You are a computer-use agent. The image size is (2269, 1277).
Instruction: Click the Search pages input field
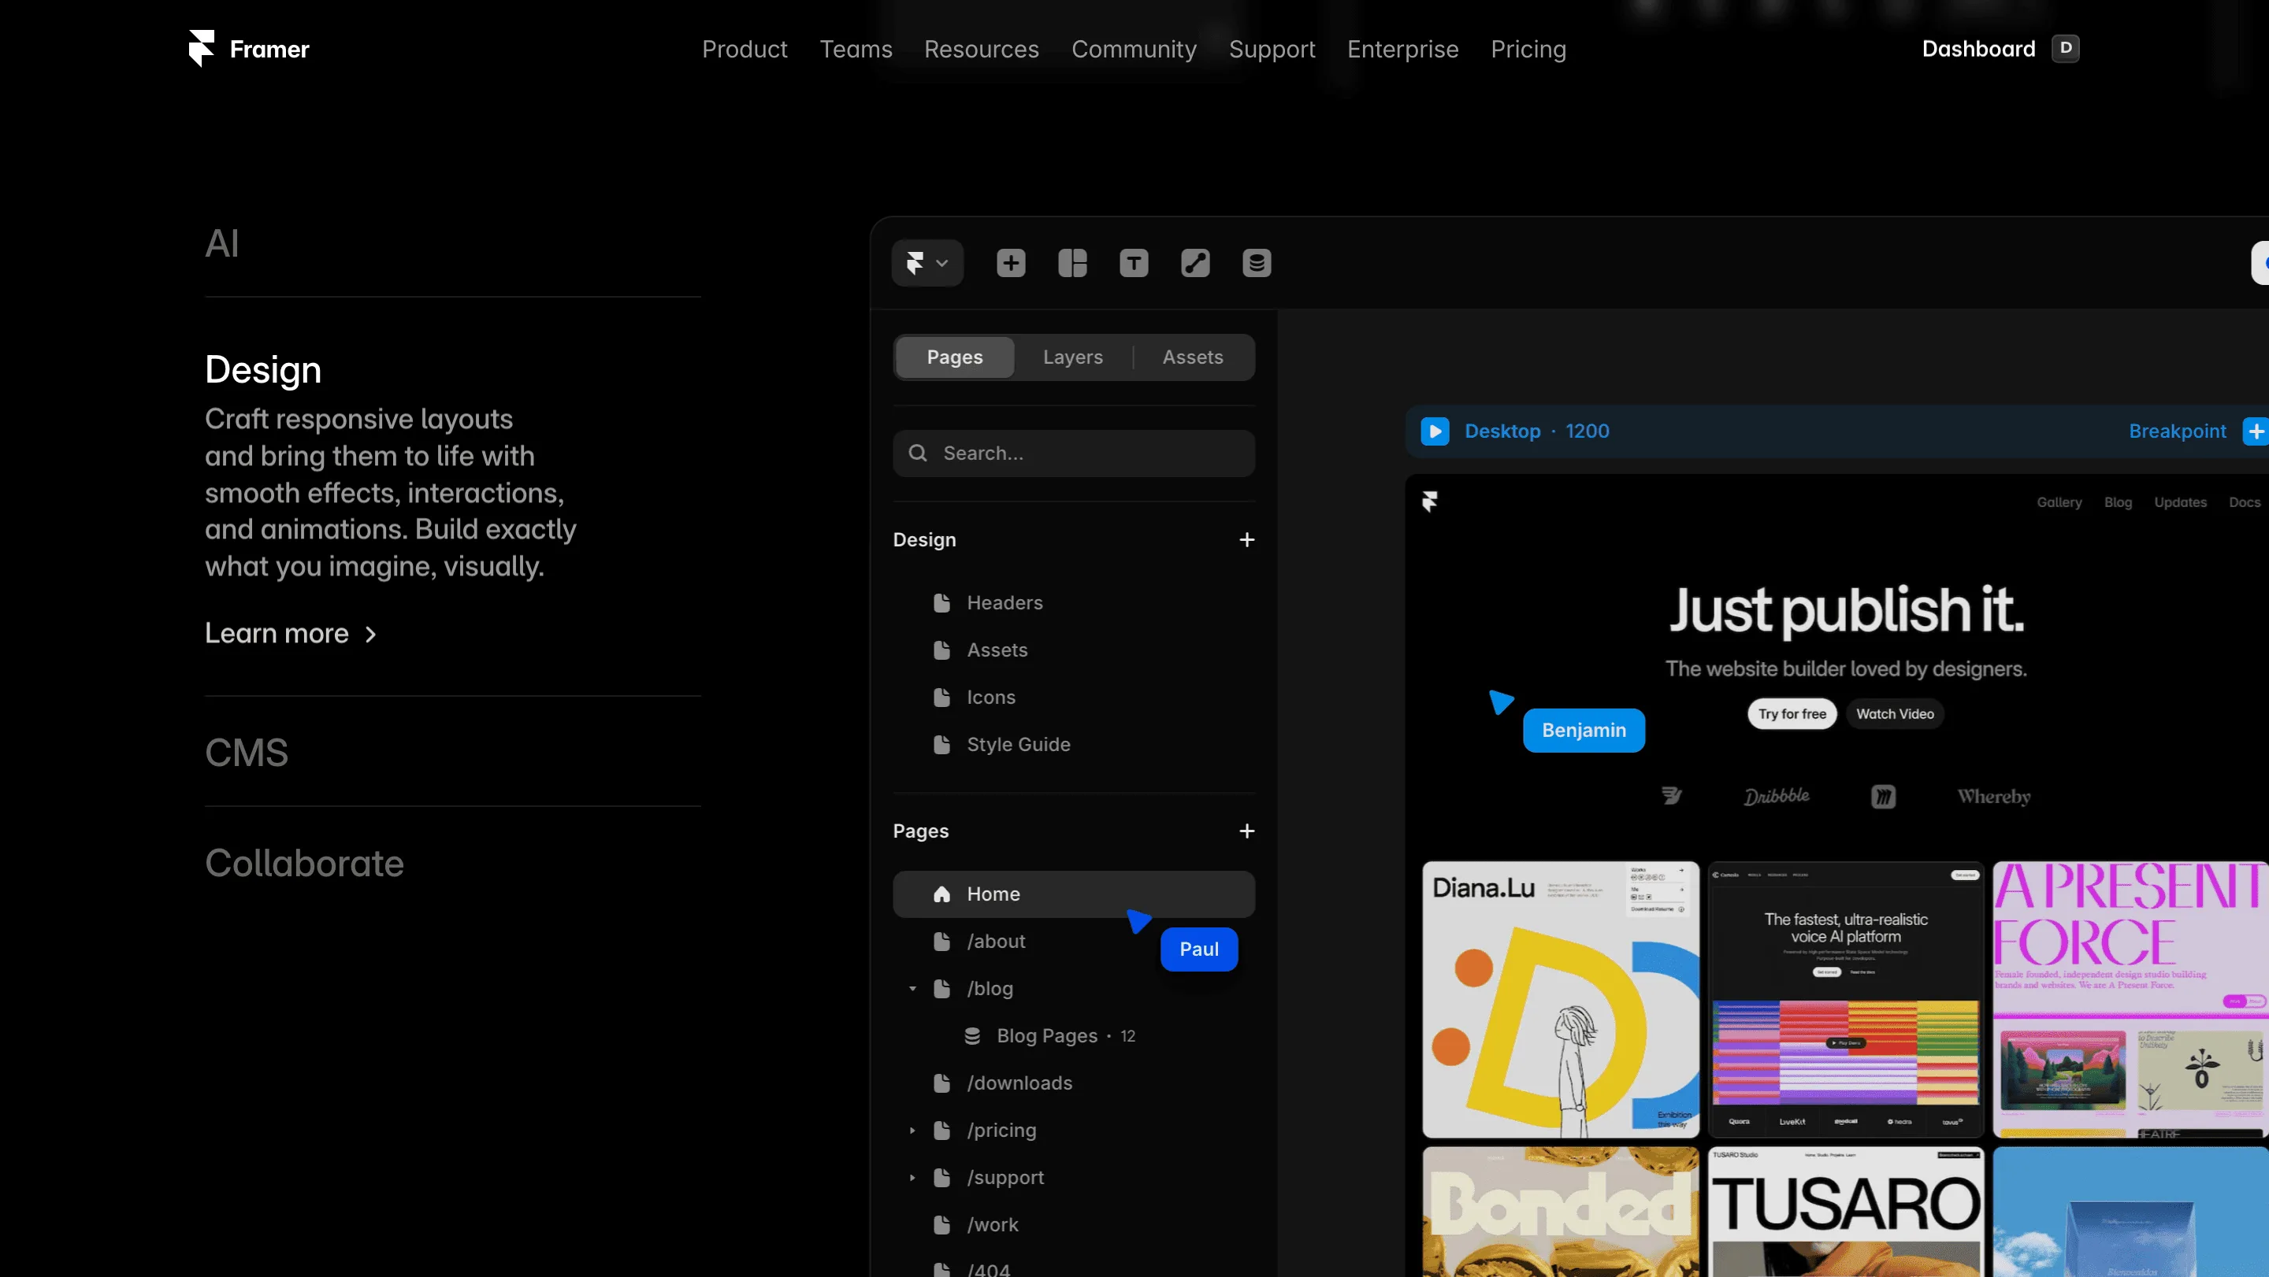tap(1074, 453)
